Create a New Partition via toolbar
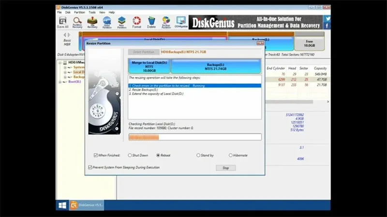Screen dimensions: 387x217 122,22
